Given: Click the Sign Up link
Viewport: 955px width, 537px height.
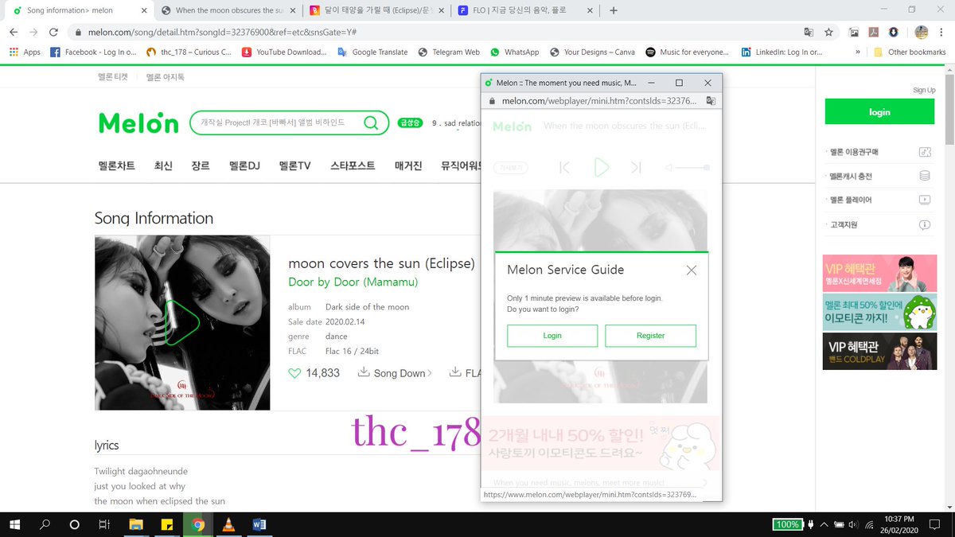Looking at the screenshot, I should click(924, 91).
